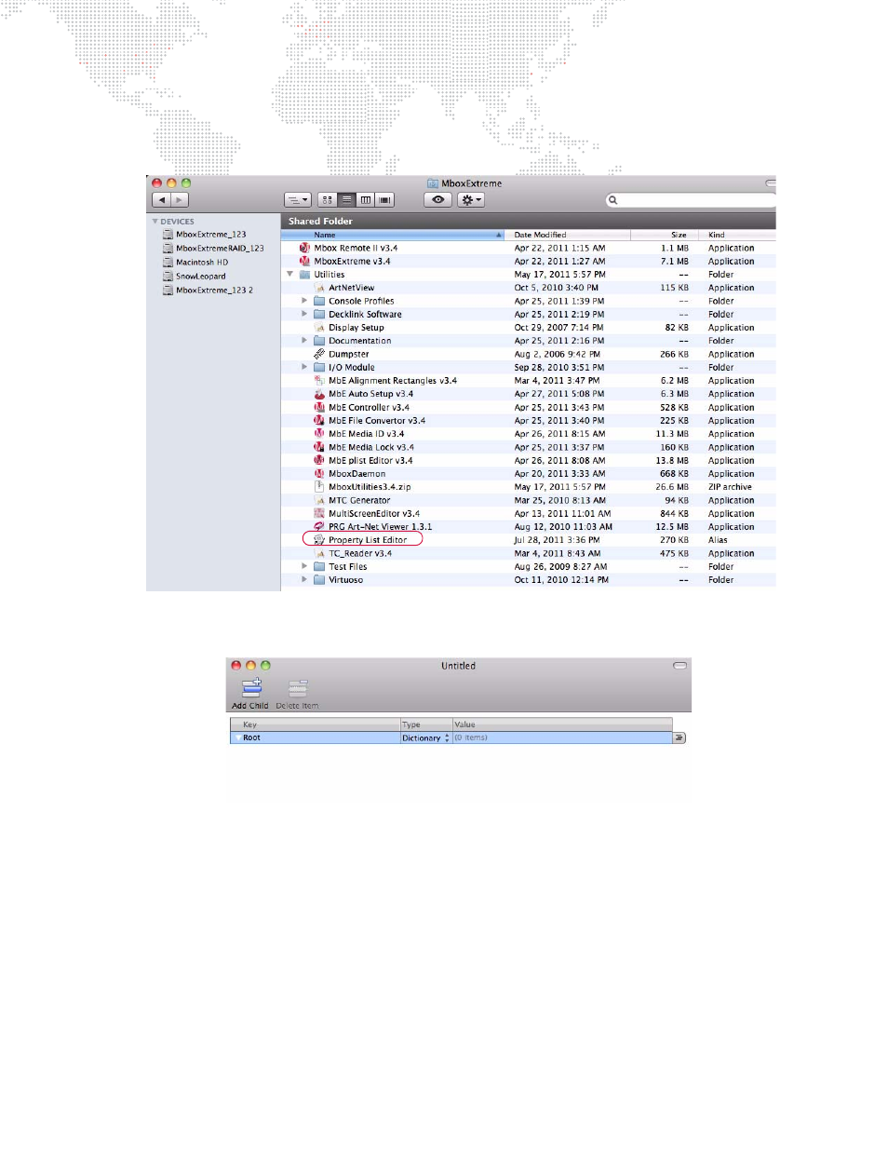The width and height of the screenshot is (888, 1150).
Task: Select MboxExtreme_123 2 in sidebar
Action: [207, 291]
